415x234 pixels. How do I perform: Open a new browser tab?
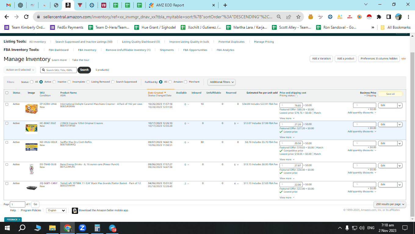pyautogui.click(x=225, y=5)
